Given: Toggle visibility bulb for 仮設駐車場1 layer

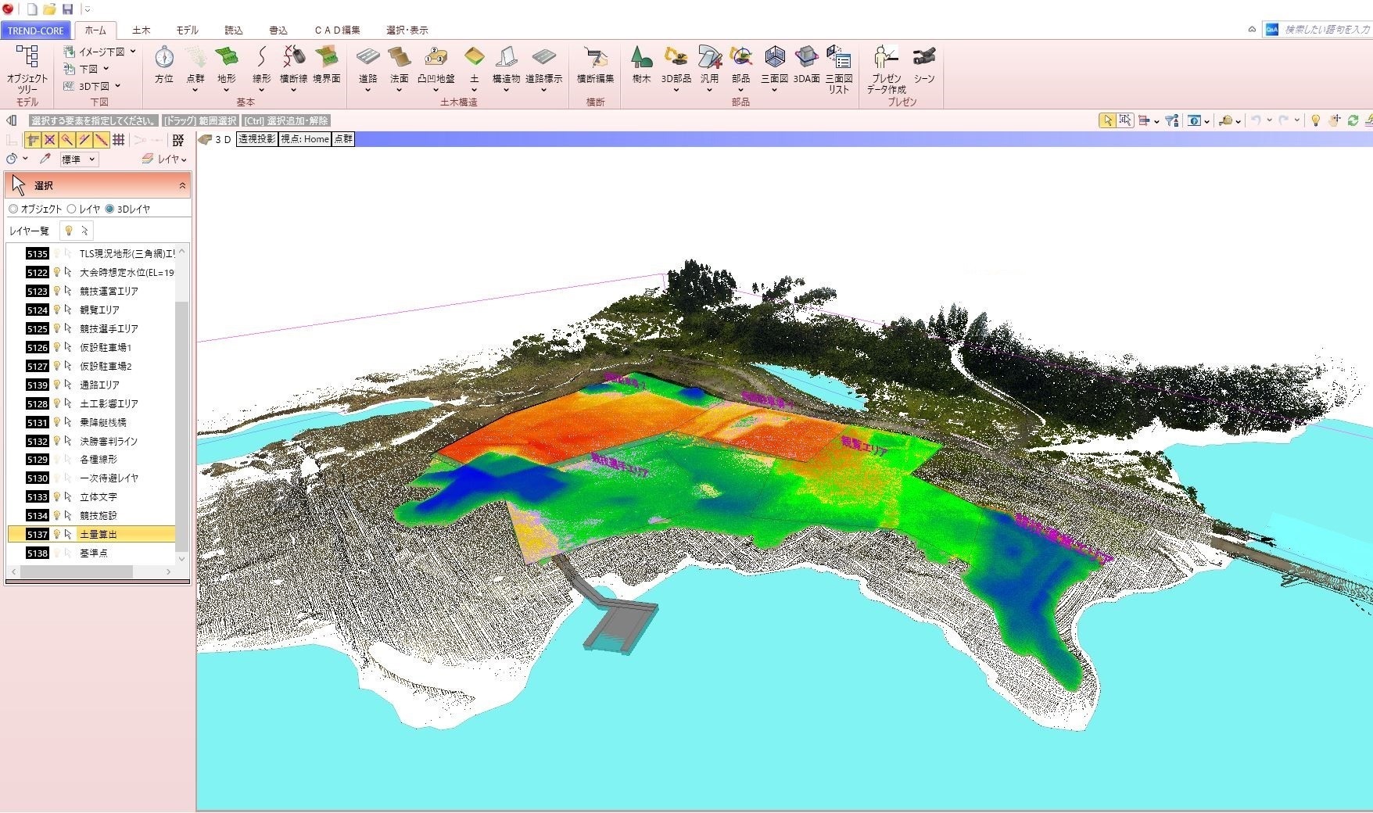Looking at the screenshot, I should (56, 348).
